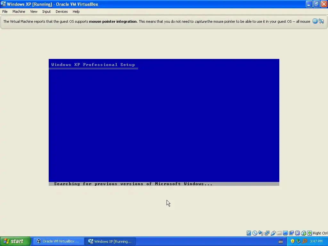The width and height of the screenshot is (328, 246).
Task: Click the CPU virtualization status icon
Action: pyautogui.click(x=297, y=233)
